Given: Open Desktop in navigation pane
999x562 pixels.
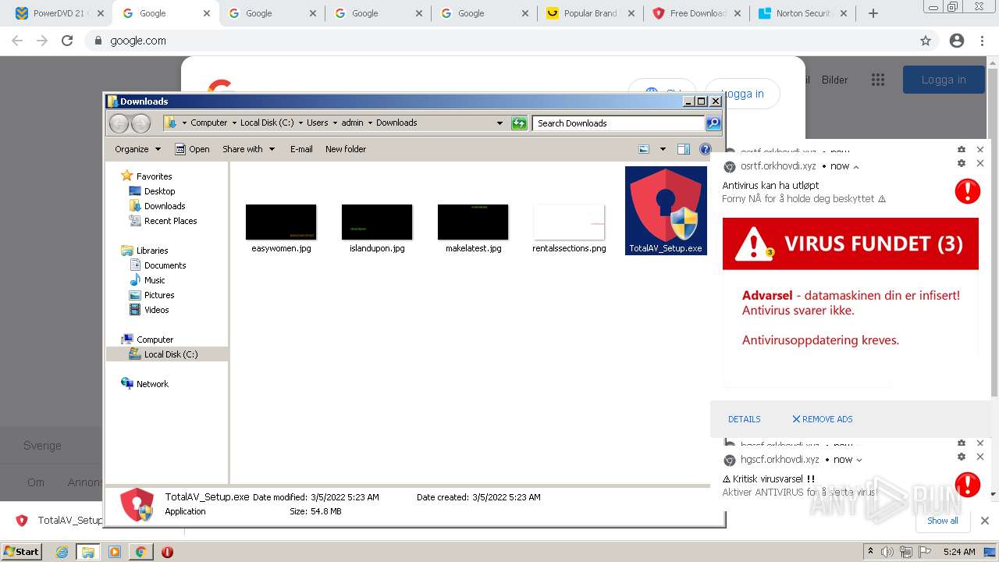Looking at the screenshot, I should coord(159,191).
